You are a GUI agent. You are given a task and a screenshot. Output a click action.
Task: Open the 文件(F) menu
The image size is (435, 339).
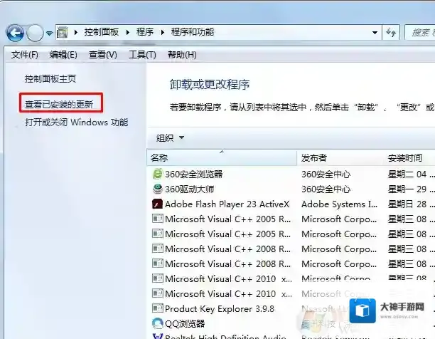coord(25,55)
